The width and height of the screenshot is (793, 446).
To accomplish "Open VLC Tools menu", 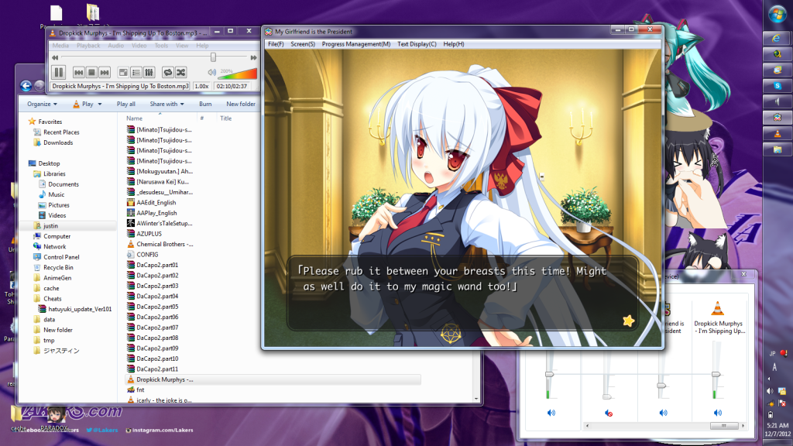I will coord(161,46).
